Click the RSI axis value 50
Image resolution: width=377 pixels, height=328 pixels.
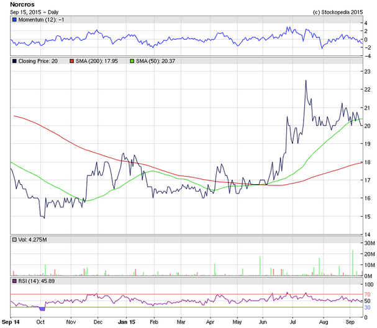pyautogui.click(x=368, y=301)
